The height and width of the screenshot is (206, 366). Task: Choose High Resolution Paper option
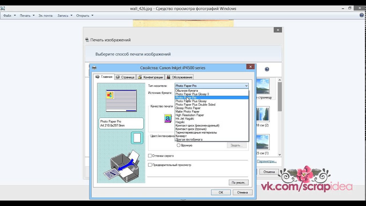pyautogui.click(x=212, y=115)
